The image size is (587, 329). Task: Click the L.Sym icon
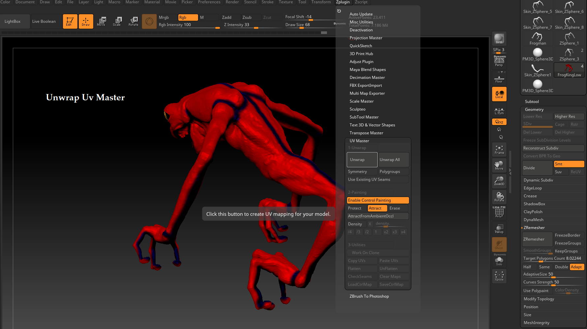(x=499, y=111)
